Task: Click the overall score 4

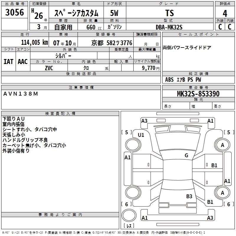Action: point(225,13)
